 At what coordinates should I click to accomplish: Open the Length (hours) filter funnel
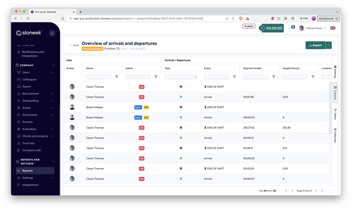tap(313, 77)
